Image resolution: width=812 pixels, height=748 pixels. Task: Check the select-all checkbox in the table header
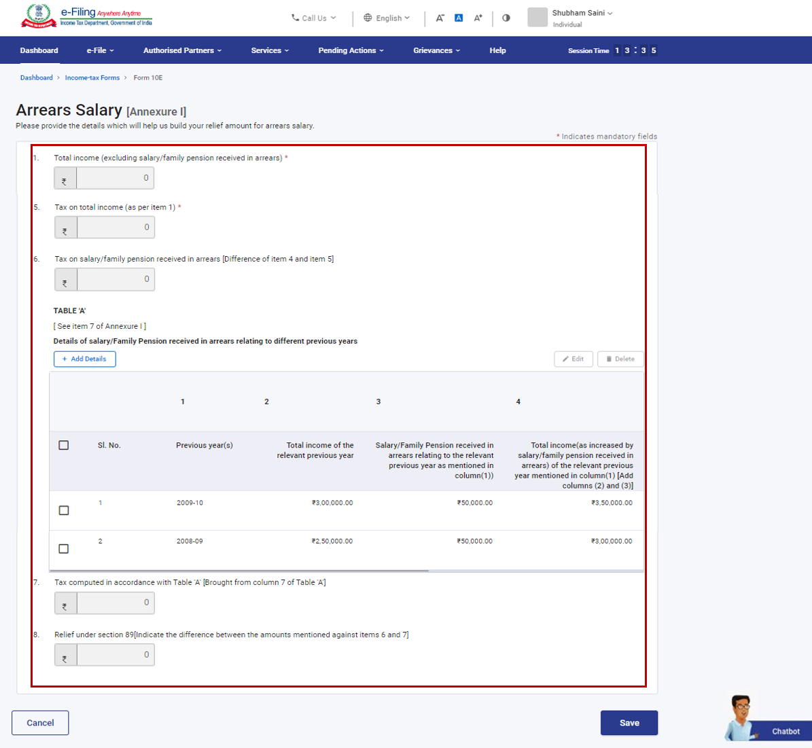[64, 445]
